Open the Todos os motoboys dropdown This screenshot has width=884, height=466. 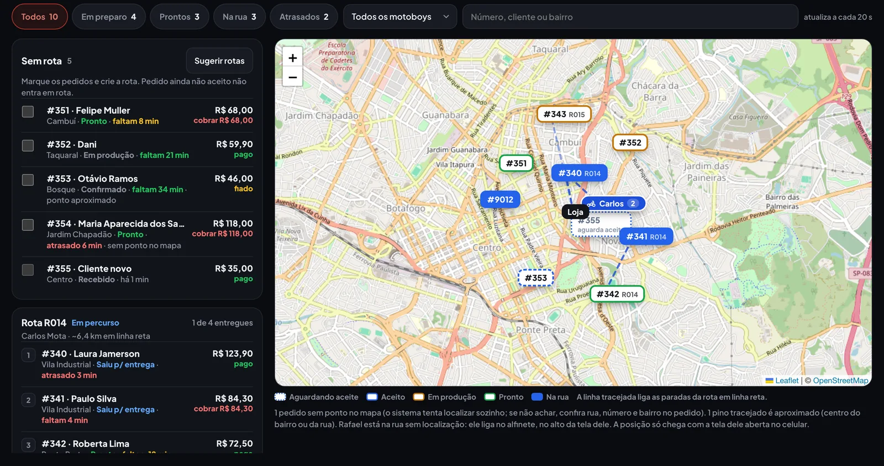coord(400,17)
